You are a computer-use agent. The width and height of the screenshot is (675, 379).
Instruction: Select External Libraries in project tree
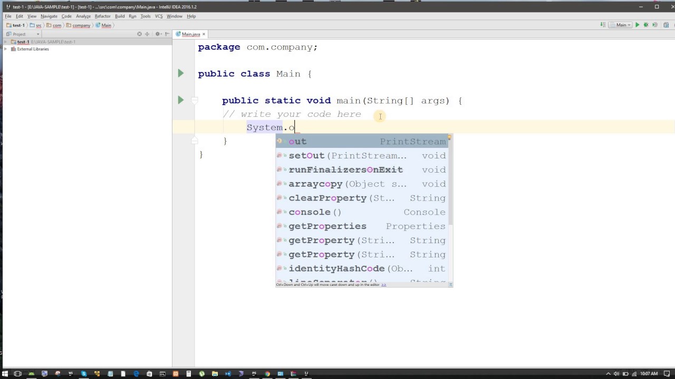point(33,49)
